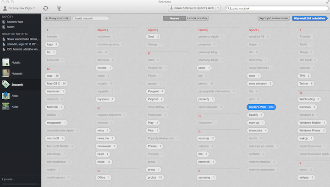Click the lte tag

click(x=51, y=52)
